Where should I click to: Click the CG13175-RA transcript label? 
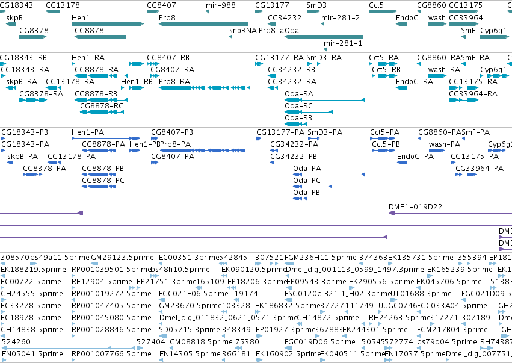[473, 81]
